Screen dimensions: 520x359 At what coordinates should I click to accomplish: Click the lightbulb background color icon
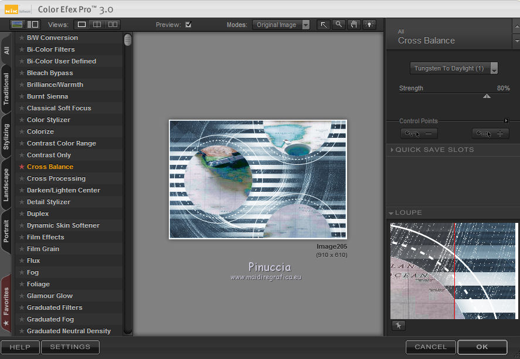(369, 25)
